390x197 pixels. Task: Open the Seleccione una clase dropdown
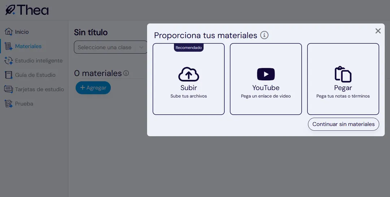coord(111,47)
